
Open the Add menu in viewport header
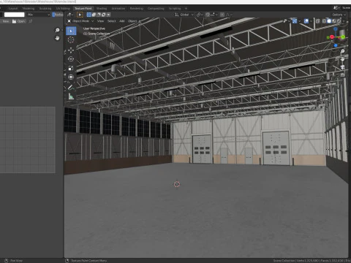point(122,21)
